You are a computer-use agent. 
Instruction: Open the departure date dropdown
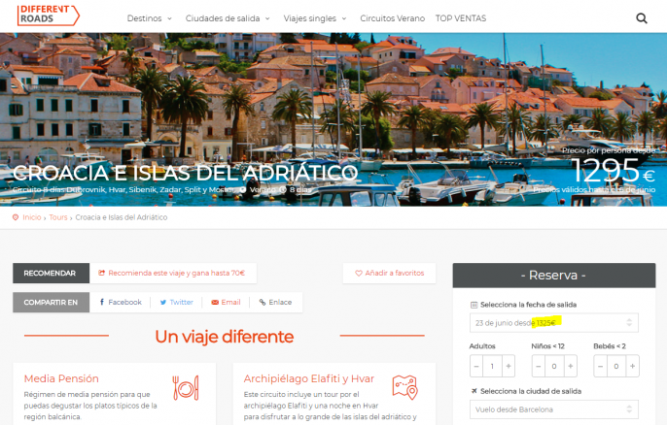coord(554,322)
